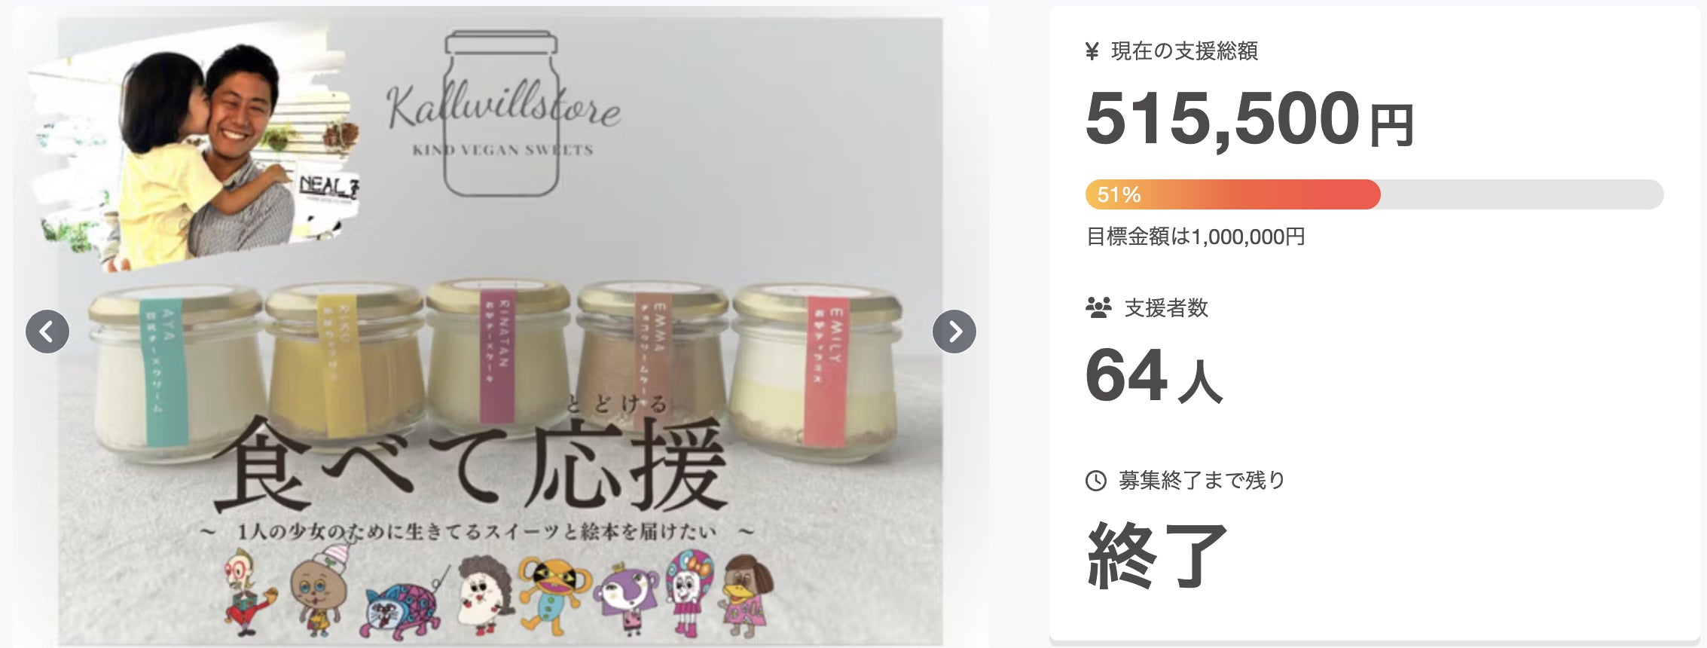Click the AYA labeled jar
Image resolution: width=1707 pixels, height=648 pixels.
tap(177, 373)
